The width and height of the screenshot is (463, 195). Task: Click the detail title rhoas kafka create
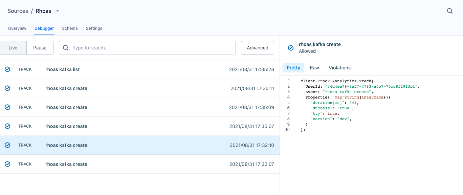pos(320,44)
